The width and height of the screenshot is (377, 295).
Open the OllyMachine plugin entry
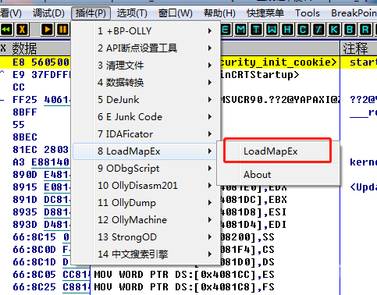pos(145,220)
